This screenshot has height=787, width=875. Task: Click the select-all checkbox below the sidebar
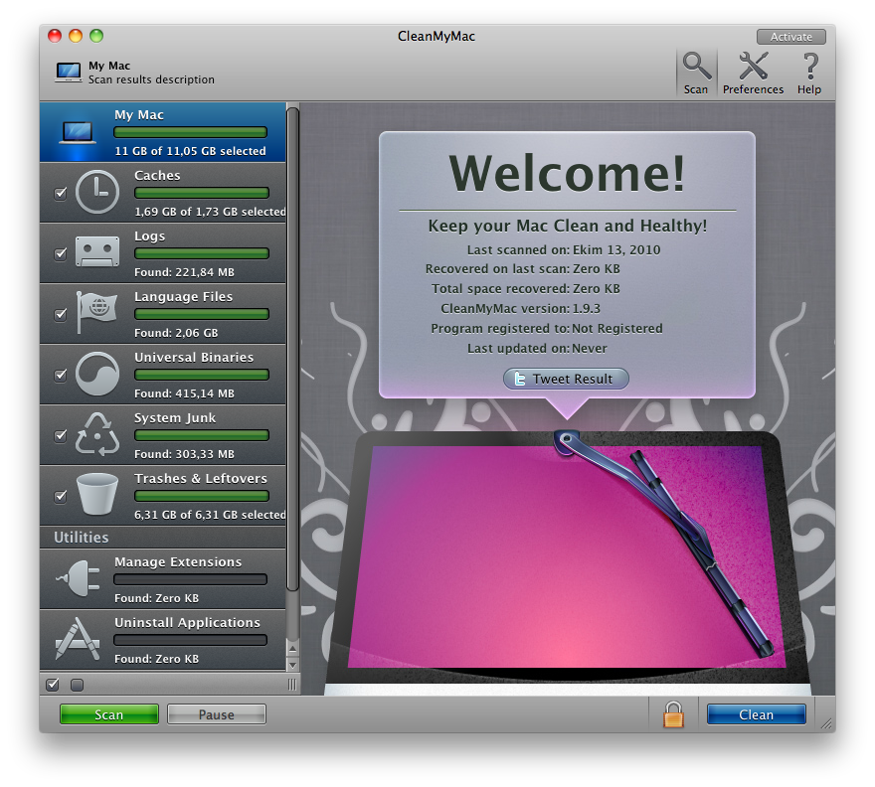click(54, 685)
